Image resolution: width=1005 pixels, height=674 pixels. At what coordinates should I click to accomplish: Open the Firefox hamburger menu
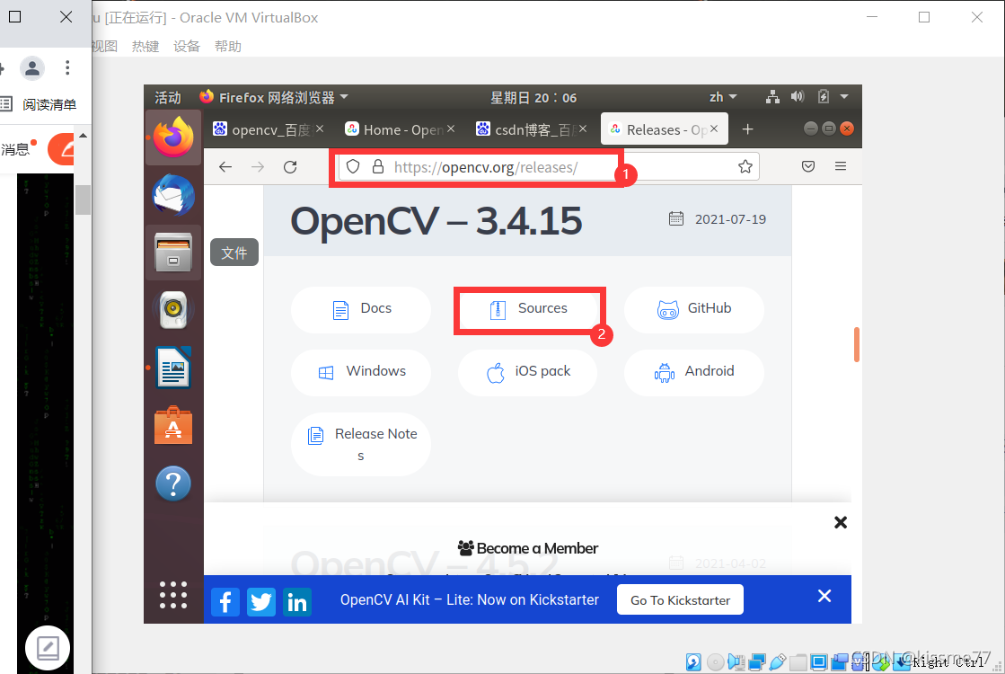point(841,167)
